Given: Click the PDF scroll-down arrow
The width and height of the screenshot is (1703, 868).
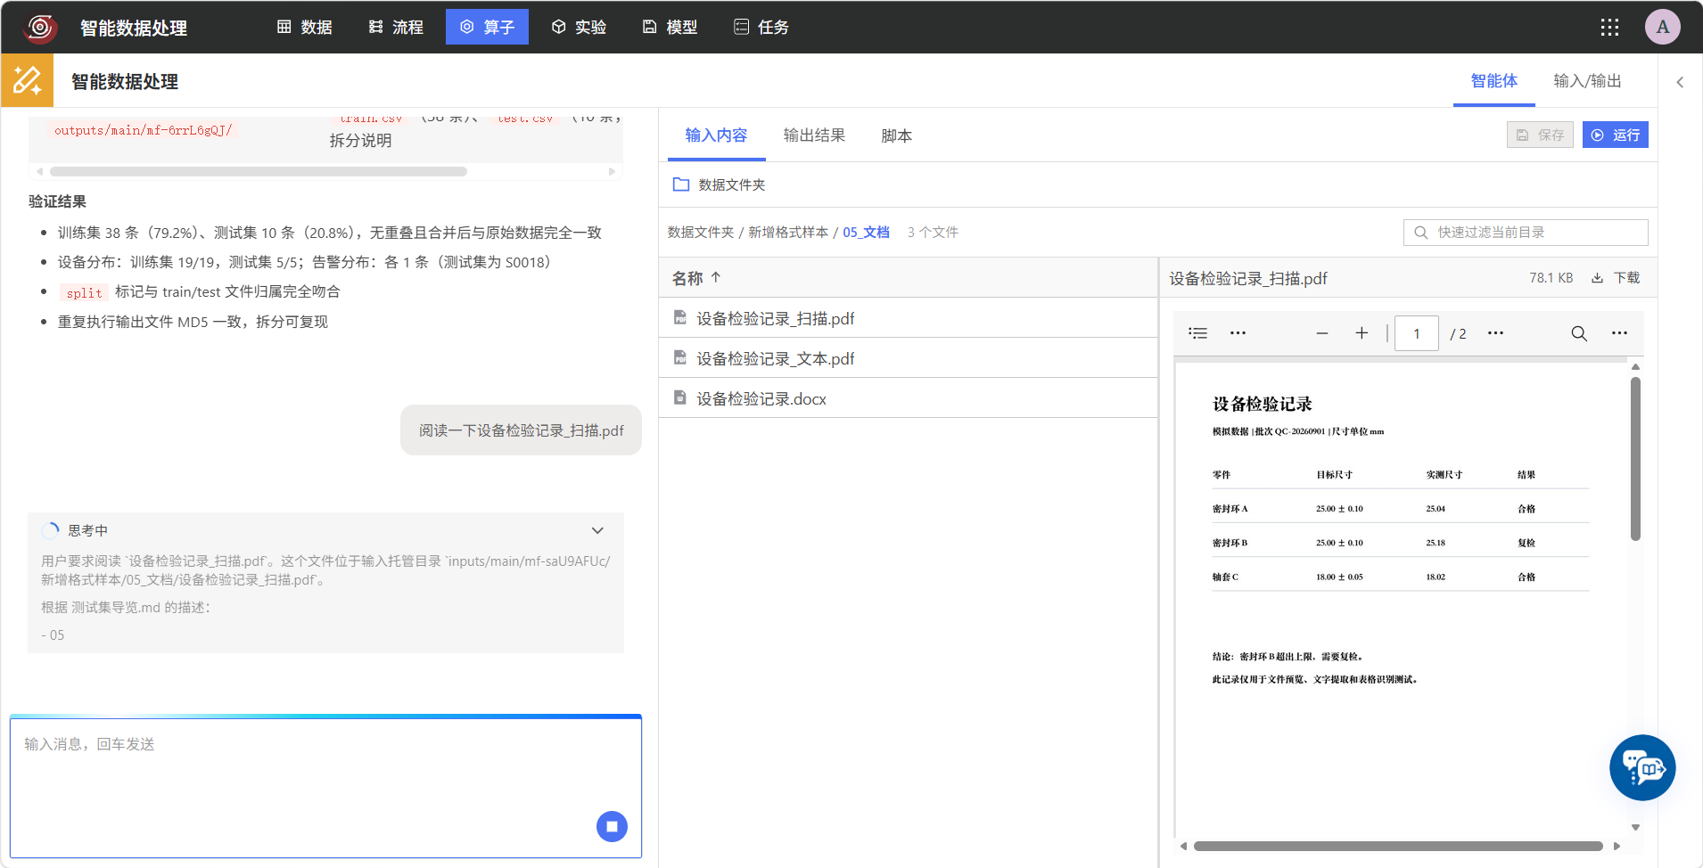Looking at the screenshot, I should [x=1635, y=827].
